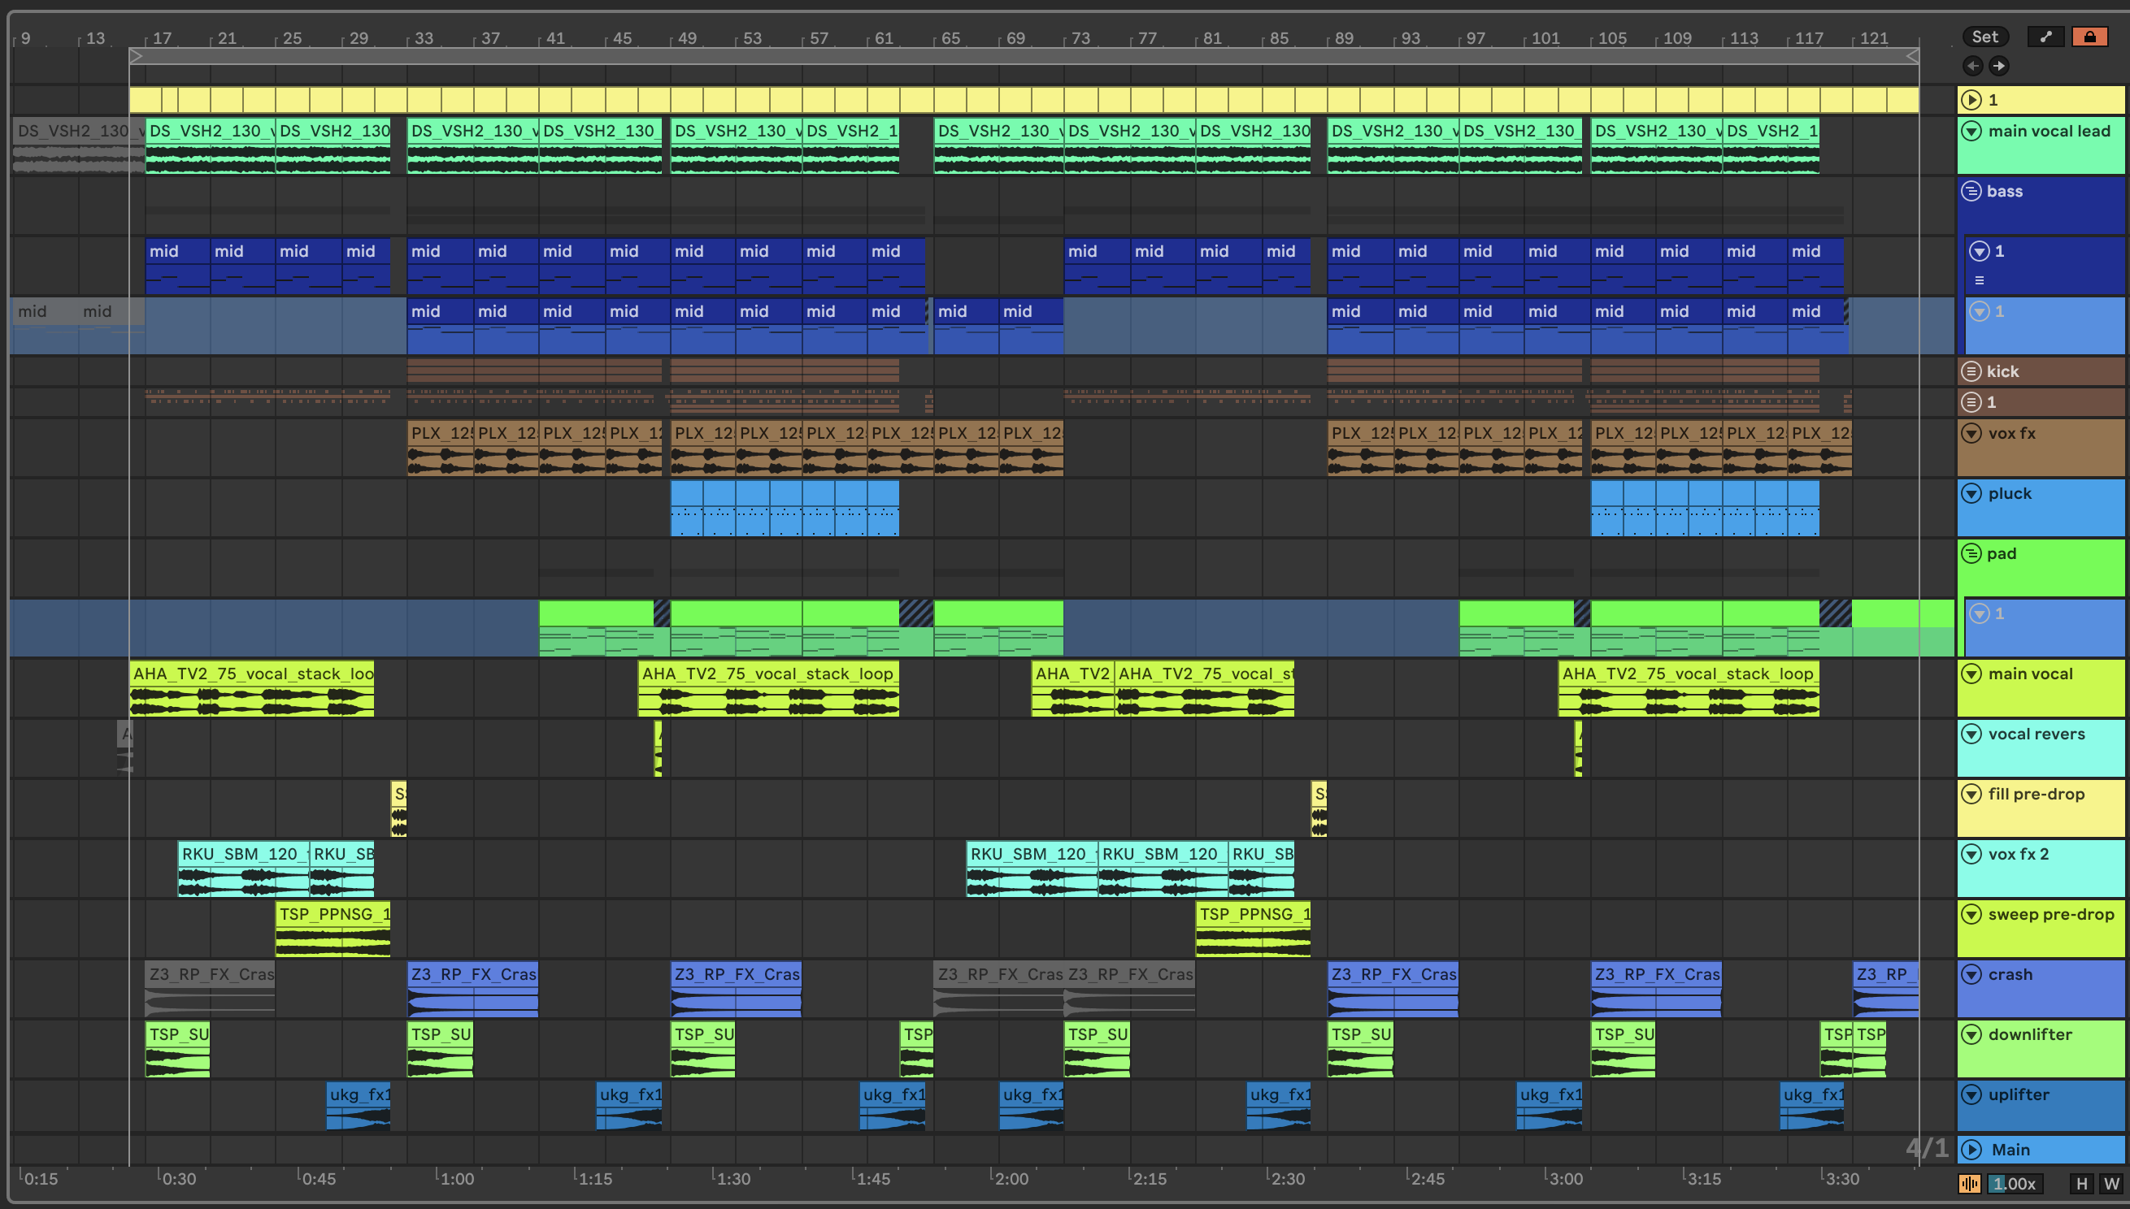Select the bass group track name

[2005, 191]
